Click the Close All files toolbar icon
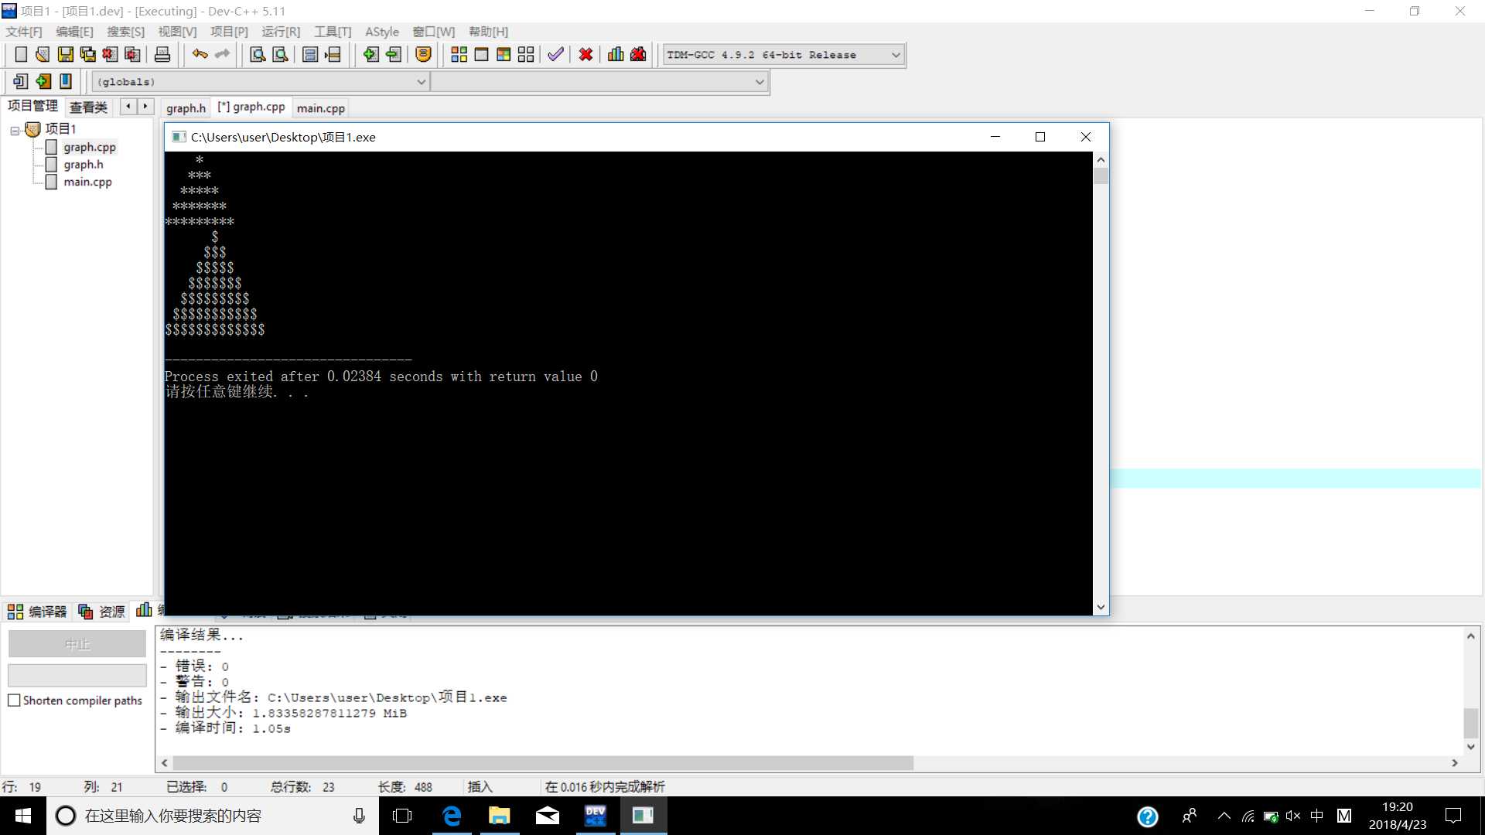The height and width of the screenshot is (835, 1485). point(133,54)
